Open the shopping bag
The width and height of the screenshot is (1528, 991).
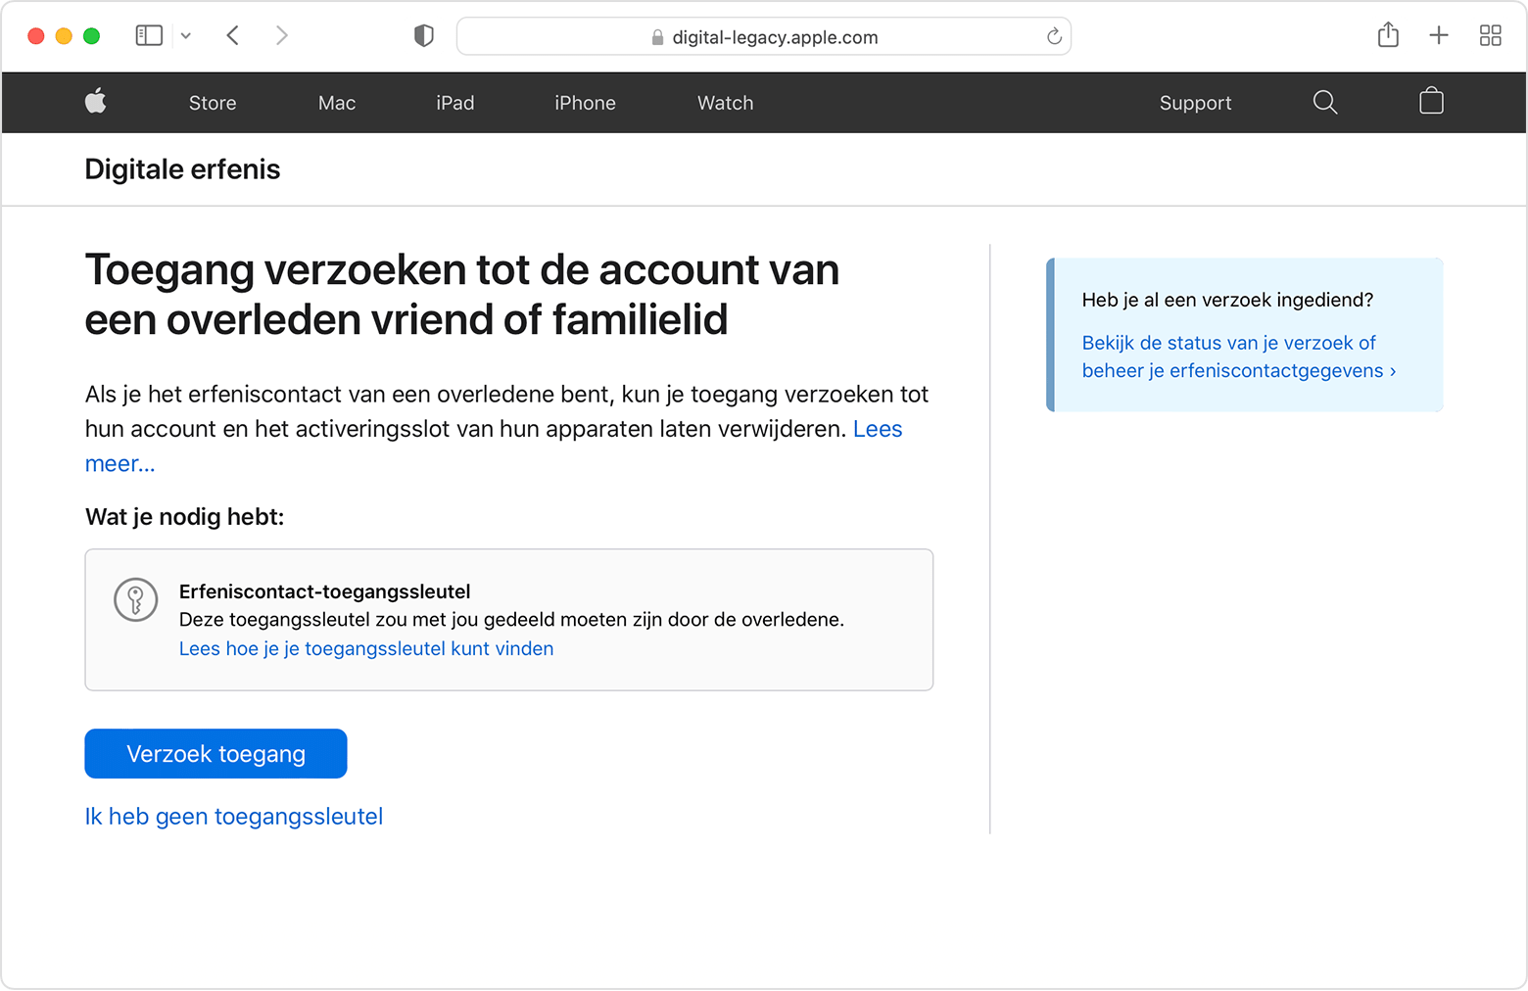(x=1431, y=102)
